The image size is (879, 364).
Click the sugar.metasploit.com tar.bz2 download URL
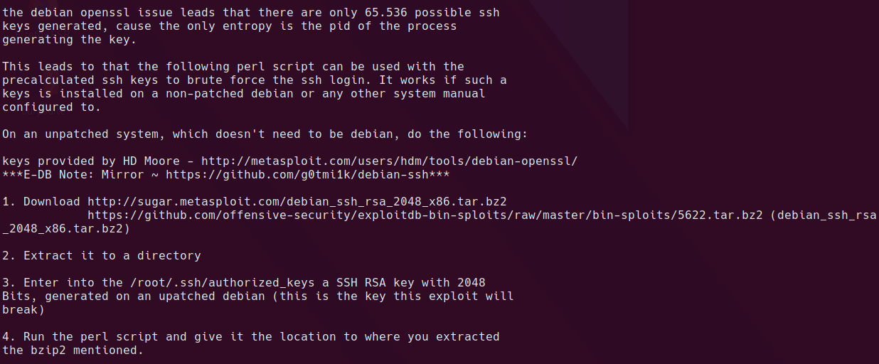pos(297,202)
